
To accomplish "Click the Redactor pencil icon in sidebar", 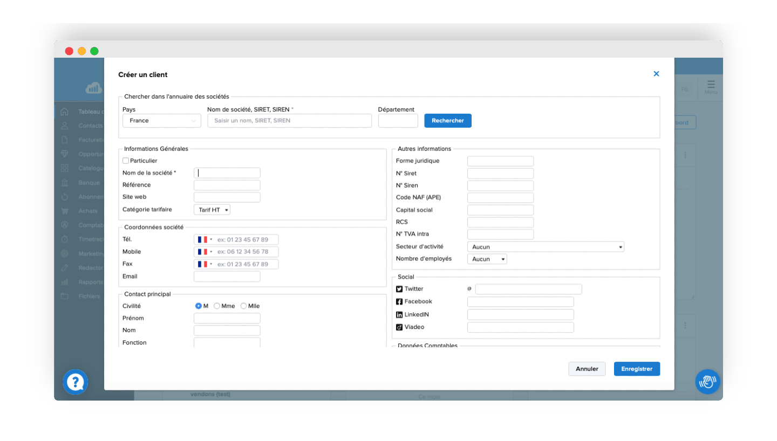I will click(x=65, y=267).
